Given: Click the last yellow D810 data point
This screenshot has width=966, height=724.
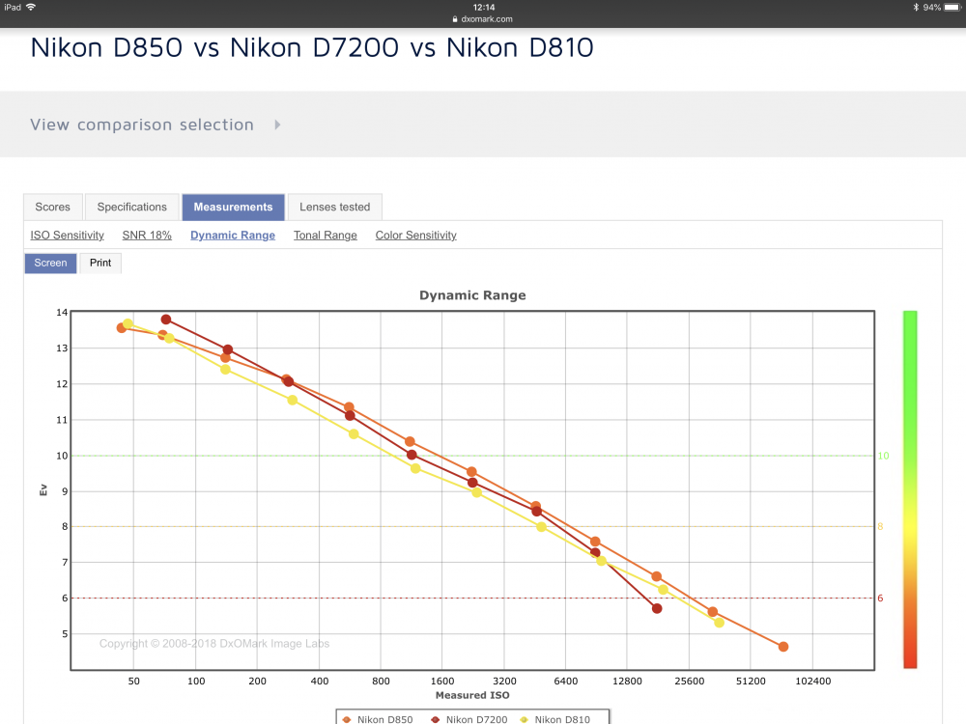Looking at the screenshot, I should (x=719, y=623).
